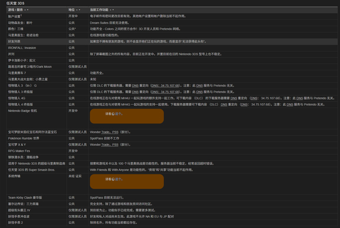Click Wonder Trade, PSS link in 宝可梦 X & Y row
This screenshot has height=228, width=340.
[x=110, y=145]
